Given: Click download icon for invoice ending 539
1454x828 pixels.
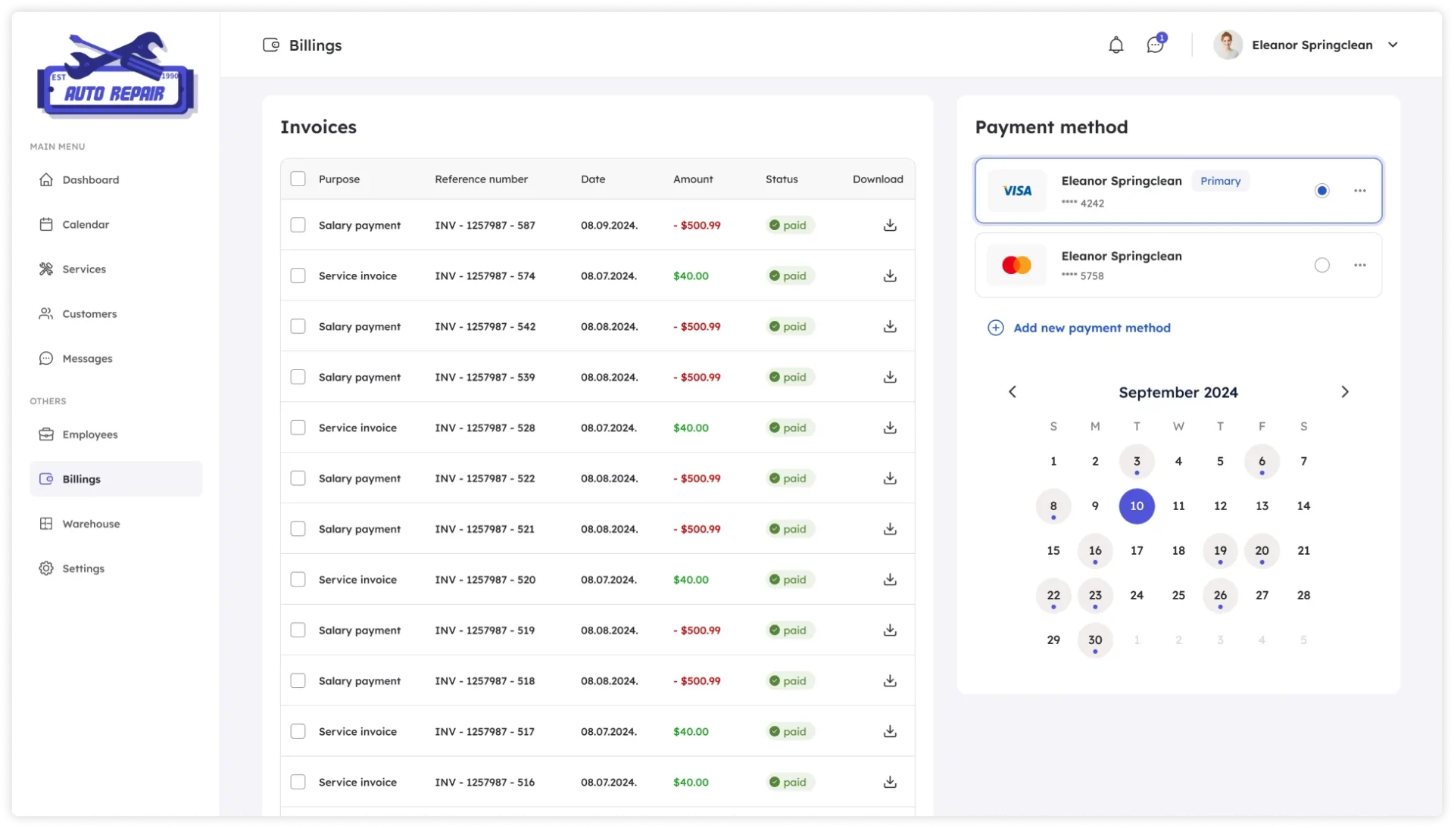Looking at the screenshot, I should click(890, 377).
